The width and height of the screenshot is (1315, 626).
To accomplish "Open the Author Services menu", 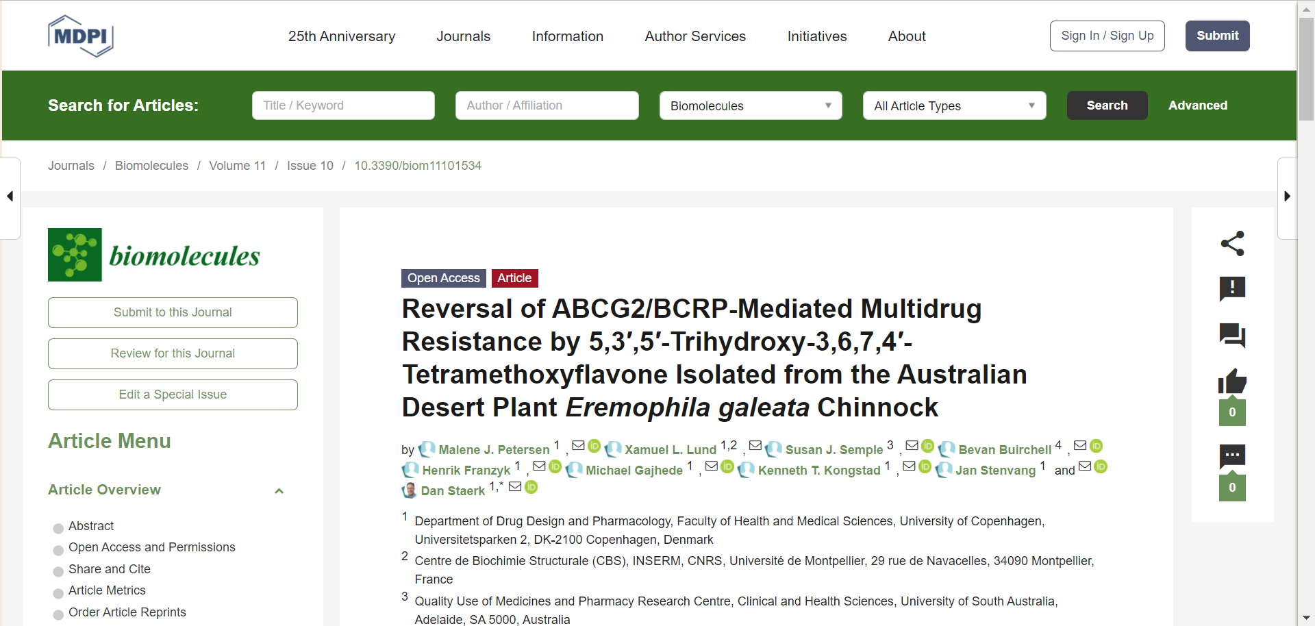I will pyautogui.click(x=694, y=36).
